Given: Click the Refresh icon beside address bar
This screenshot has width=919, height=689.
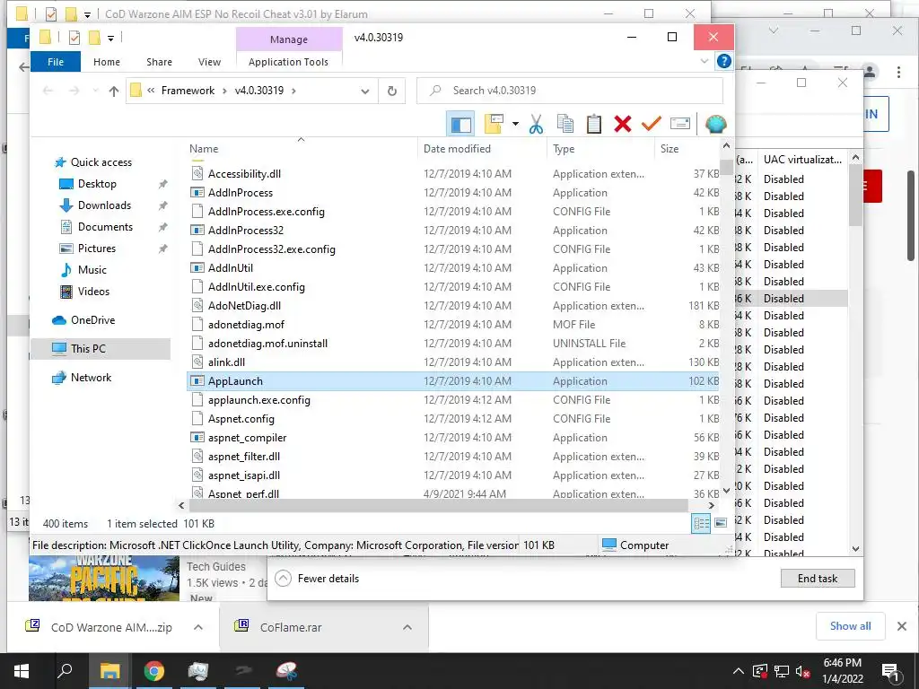Looking at the screenshot, I should tap(392, 91).
